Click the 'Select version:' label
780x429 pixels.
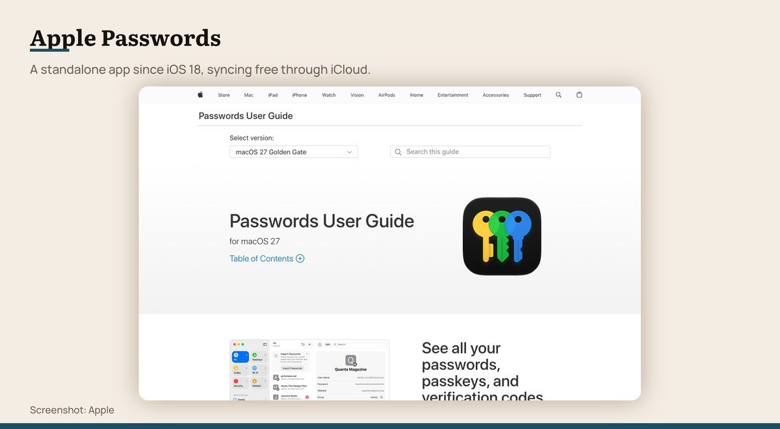pos(252,138)
